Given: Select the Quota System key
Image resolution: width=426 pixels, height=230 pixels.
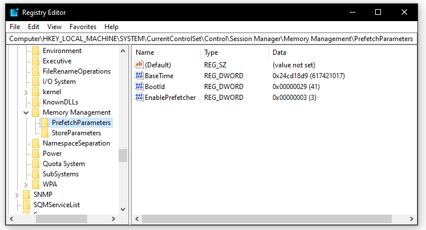Looking at the screenshot, I should pyautogui.click(x=63, y=164).
